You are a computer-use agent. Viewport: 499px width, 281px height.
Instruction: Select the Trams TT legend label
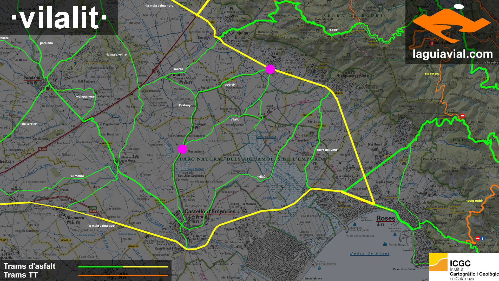[x=21, y=275]
